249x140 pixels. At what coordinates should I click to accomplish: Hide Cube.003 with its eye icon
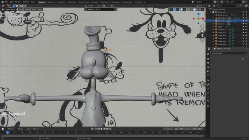[246, 35]
